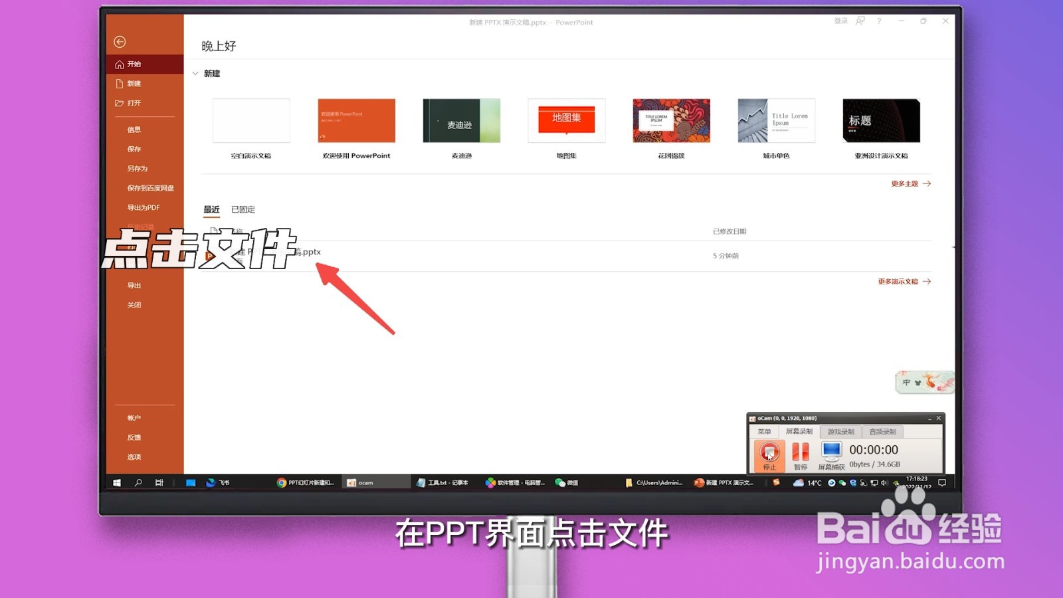Select the 屏幕录制 tab in oCam
The image size is (1063, 598).
799,431
